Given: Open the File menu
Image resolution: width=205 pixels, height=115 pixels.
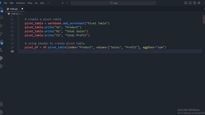Looking at the screenshot, I should [x=5, y=3].
